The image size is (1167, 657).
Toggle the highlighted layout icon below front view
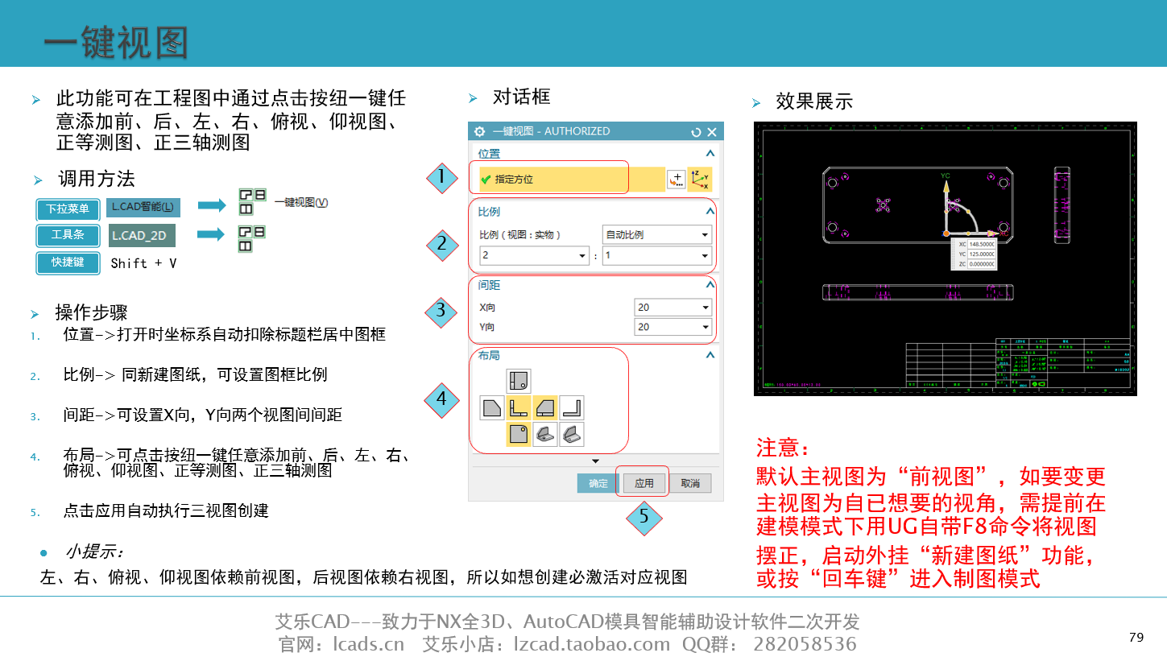[x=518, y=434]
